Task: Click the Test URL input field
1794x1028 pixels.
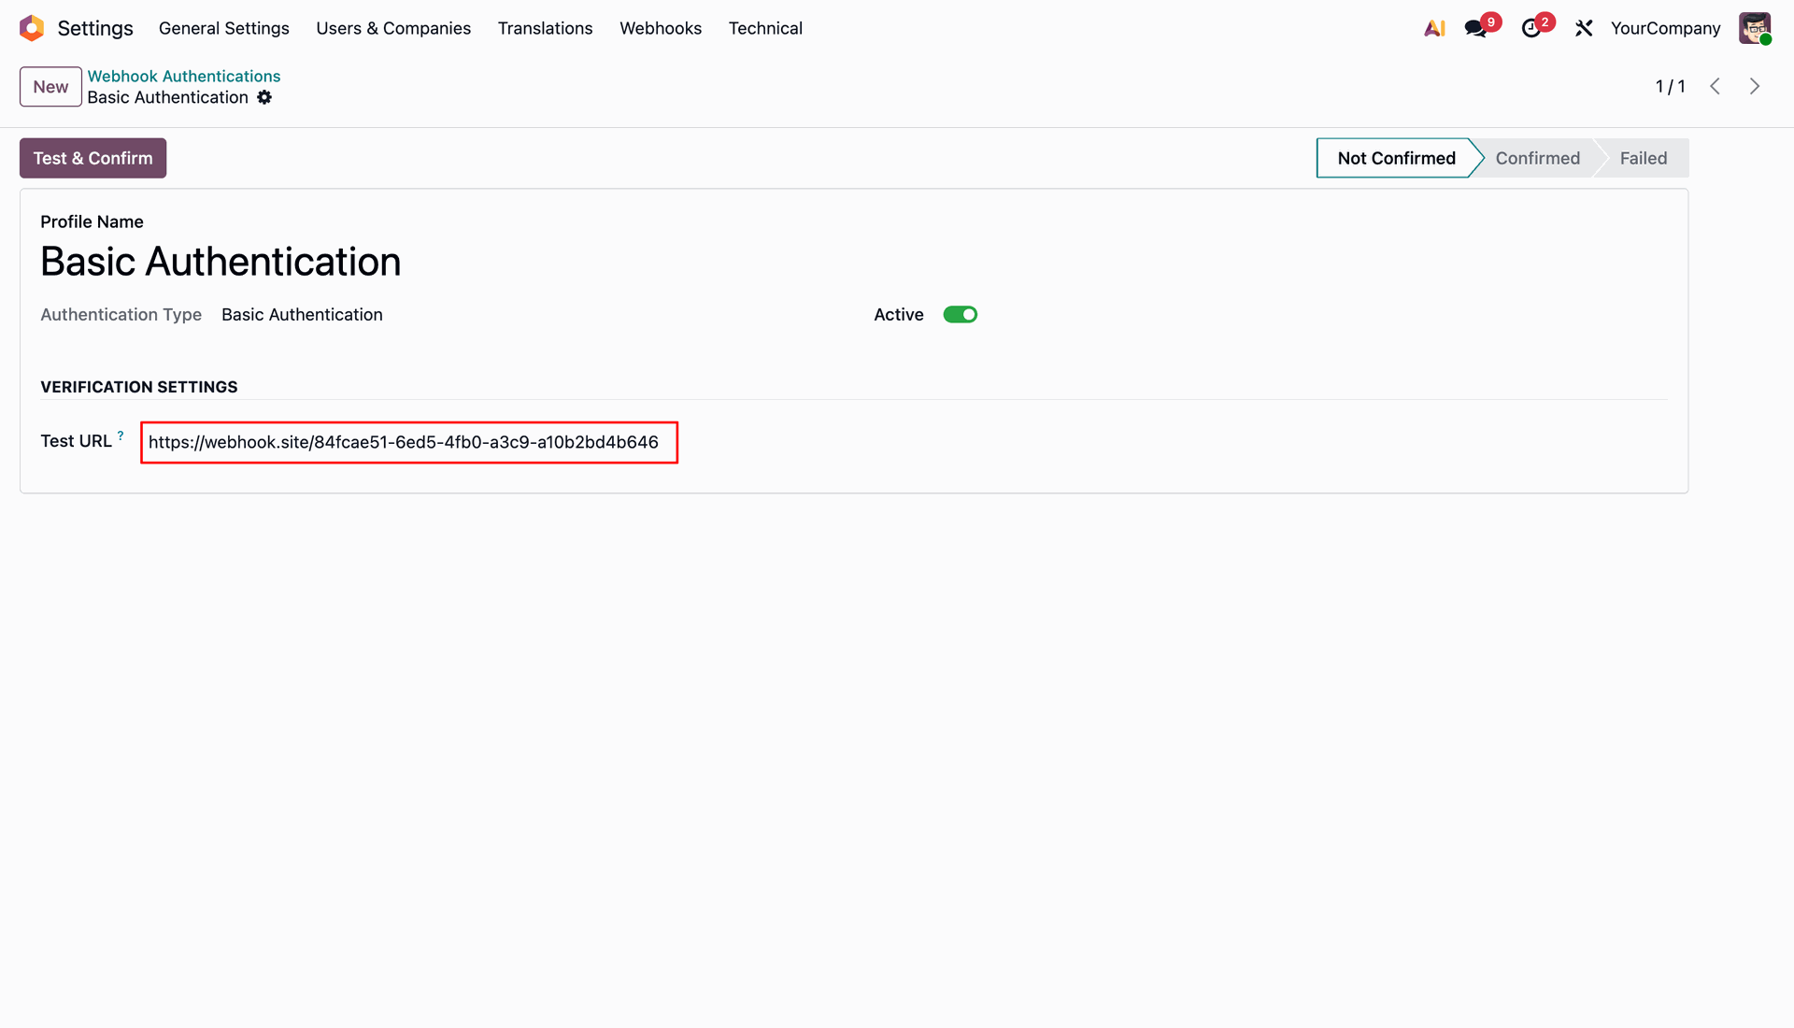Action: 409,442
